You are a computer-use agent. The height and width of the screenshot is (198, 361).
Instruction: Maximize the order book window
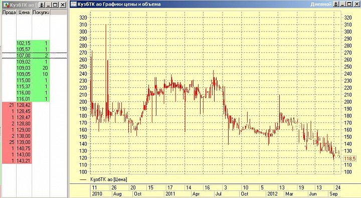pos(55,5)
